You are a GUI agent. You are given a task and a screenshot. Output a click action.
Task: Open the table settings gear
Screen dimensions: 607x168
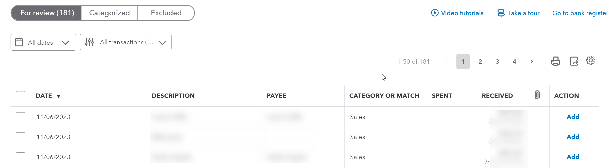click(590, 61)
